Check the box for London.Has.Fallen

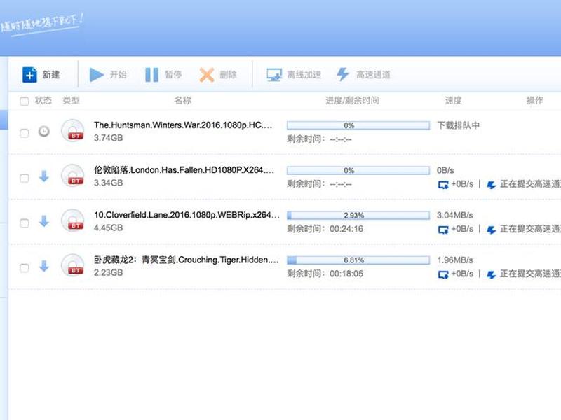pos(25,178)
